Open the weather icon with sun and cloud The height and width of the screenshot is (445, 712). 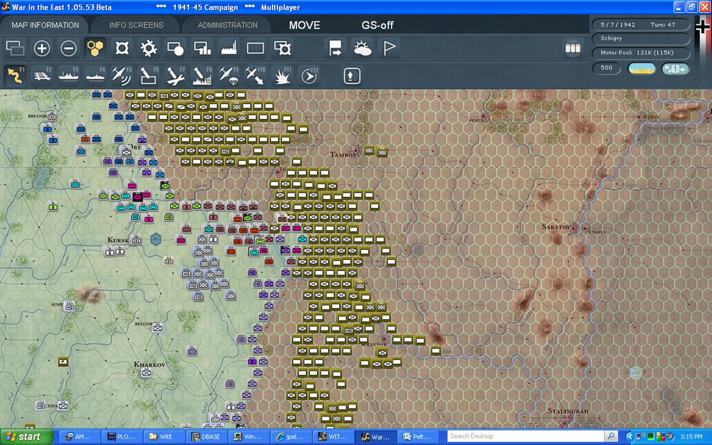(362, 48)
